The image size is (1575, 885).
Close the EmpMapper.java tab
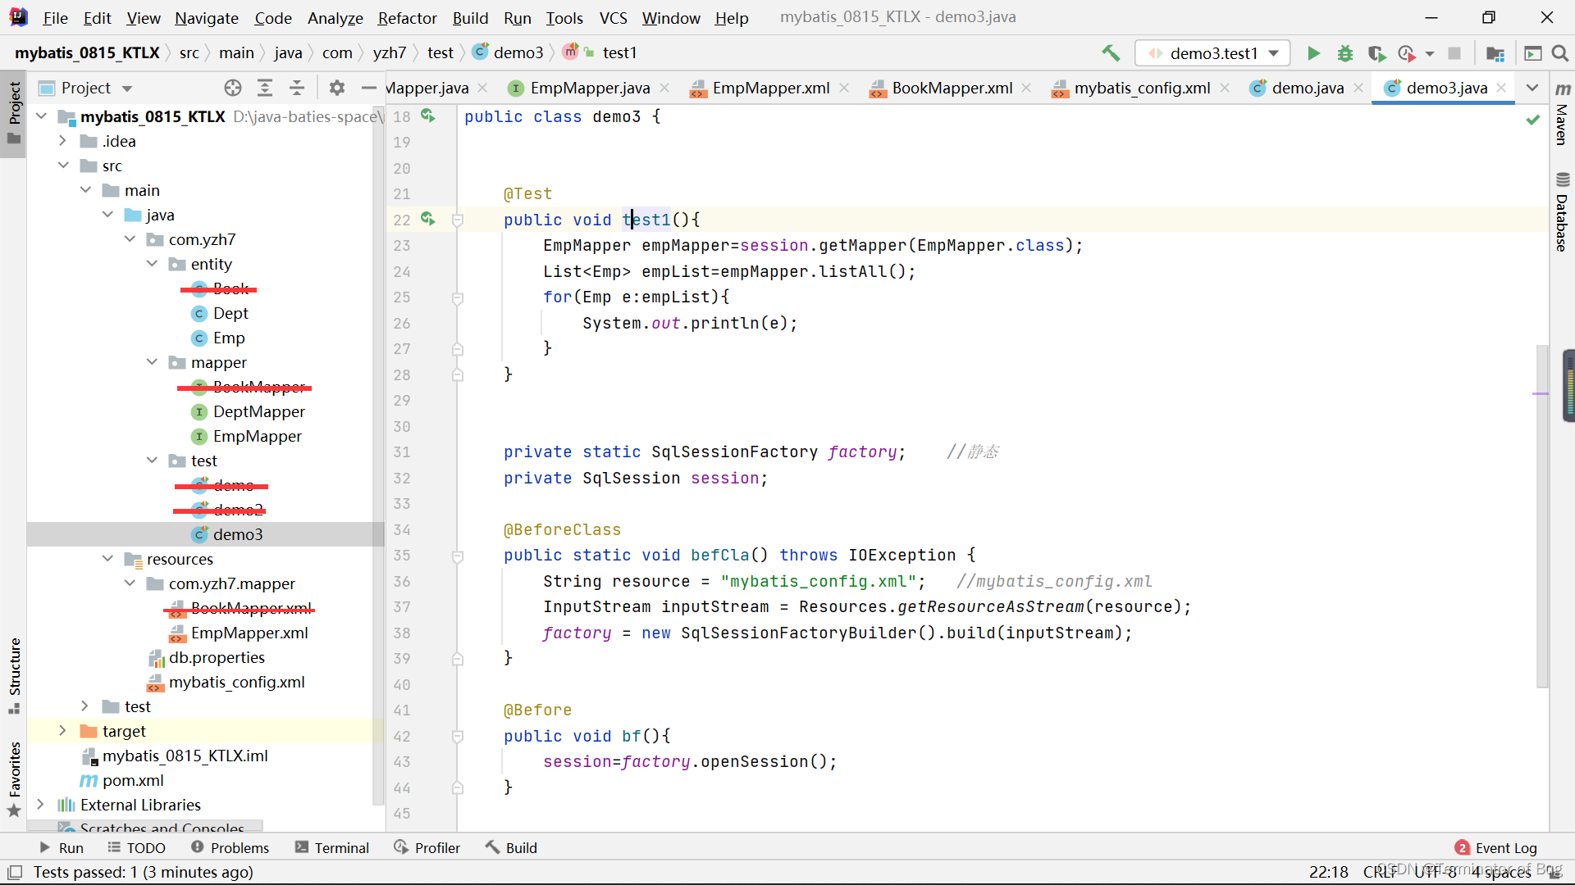[664, 88]
